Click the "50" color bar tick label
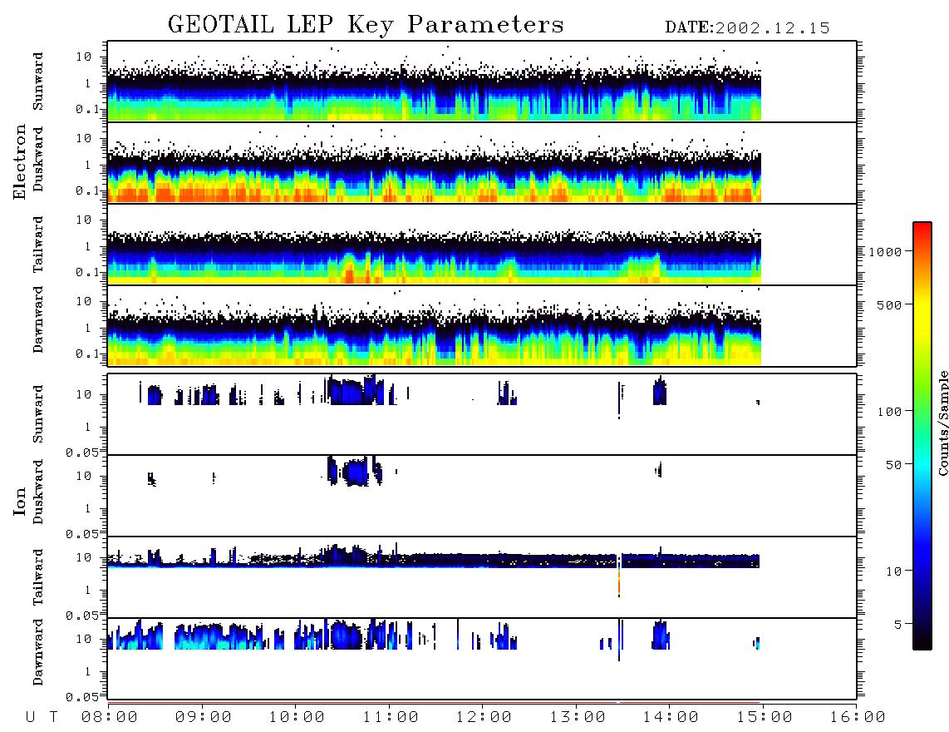 (x=893, y=465)
